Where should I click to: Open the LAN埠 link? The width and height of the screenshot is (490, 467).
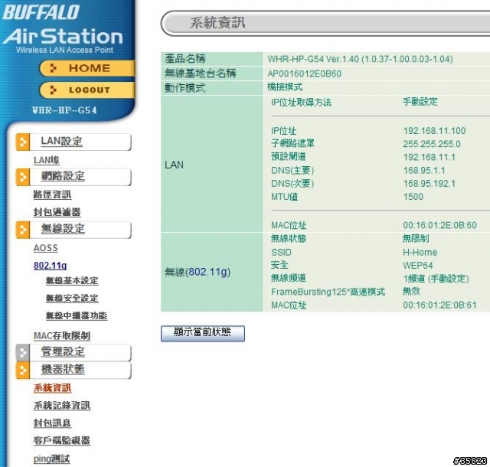tap(46, 160)
